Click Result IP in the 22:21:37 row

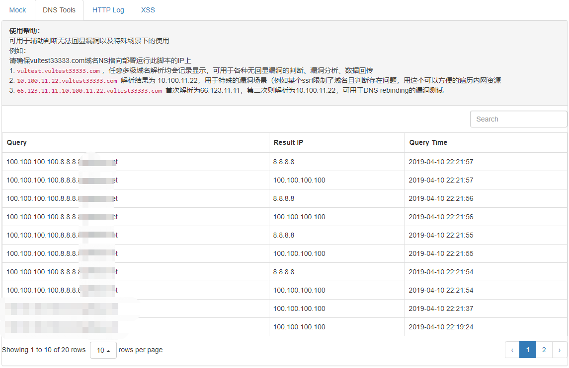pos(299,308)
